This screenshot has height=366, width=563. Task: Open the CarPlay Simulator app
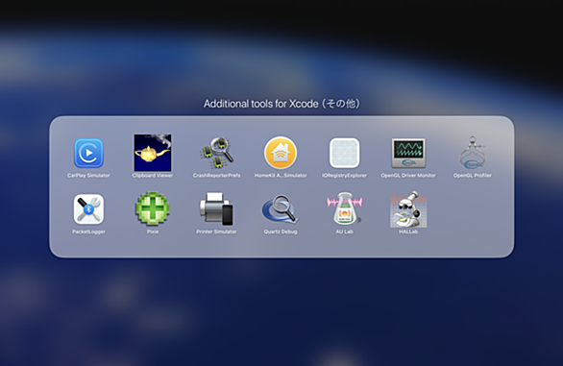(x=88, y=154)
